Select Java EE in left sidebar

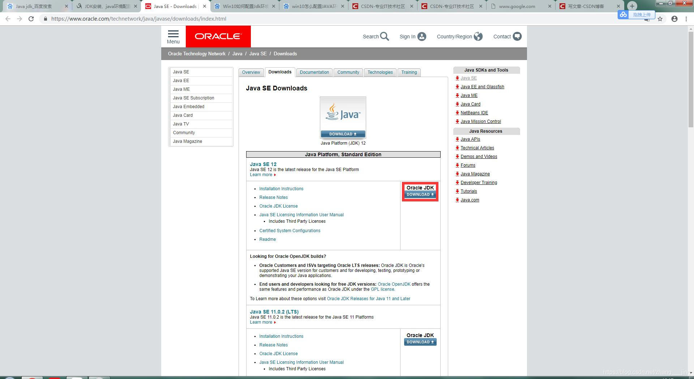click(201, 81)
